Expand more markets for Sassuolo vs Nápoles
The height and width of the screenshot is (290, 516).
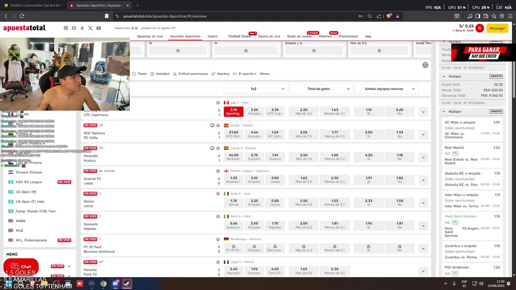(x=423, y=226)
